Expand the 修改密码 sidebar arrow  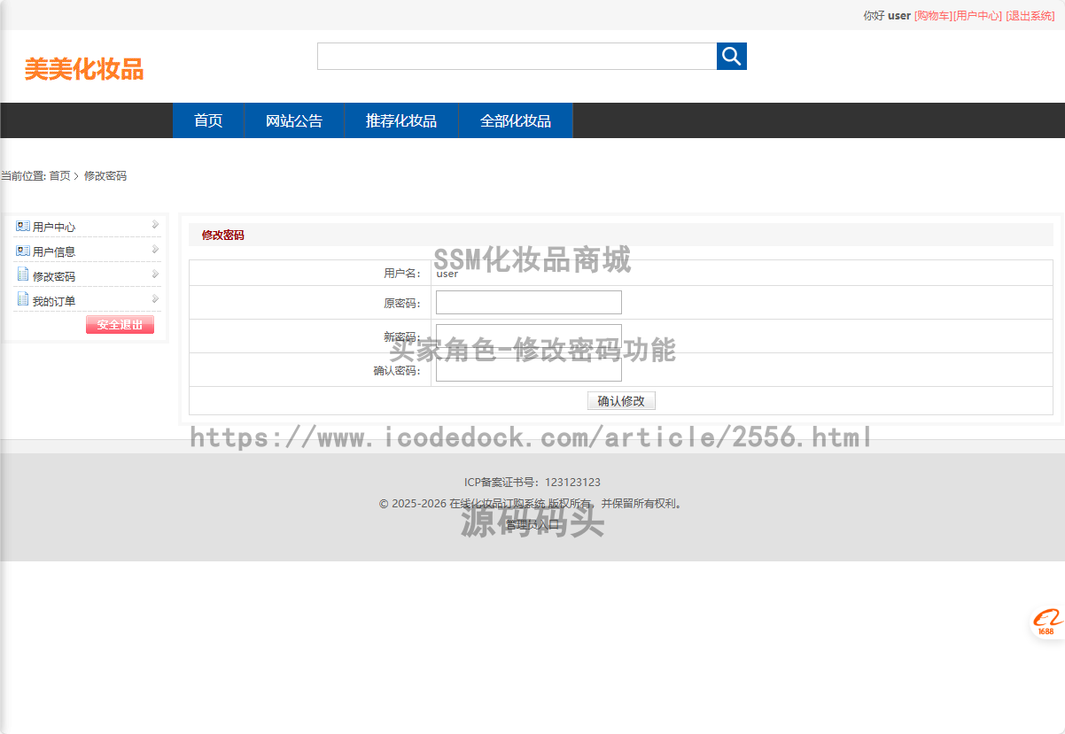click(x=155, y=274)
